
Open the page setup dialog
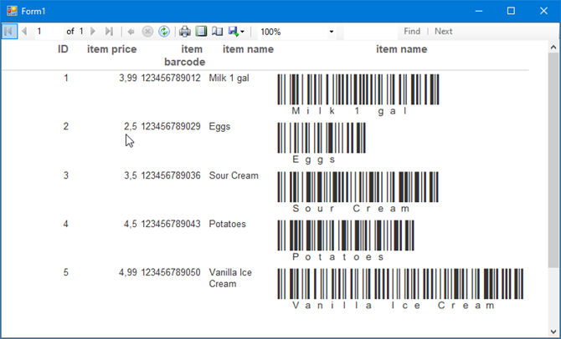click(217, 32)
